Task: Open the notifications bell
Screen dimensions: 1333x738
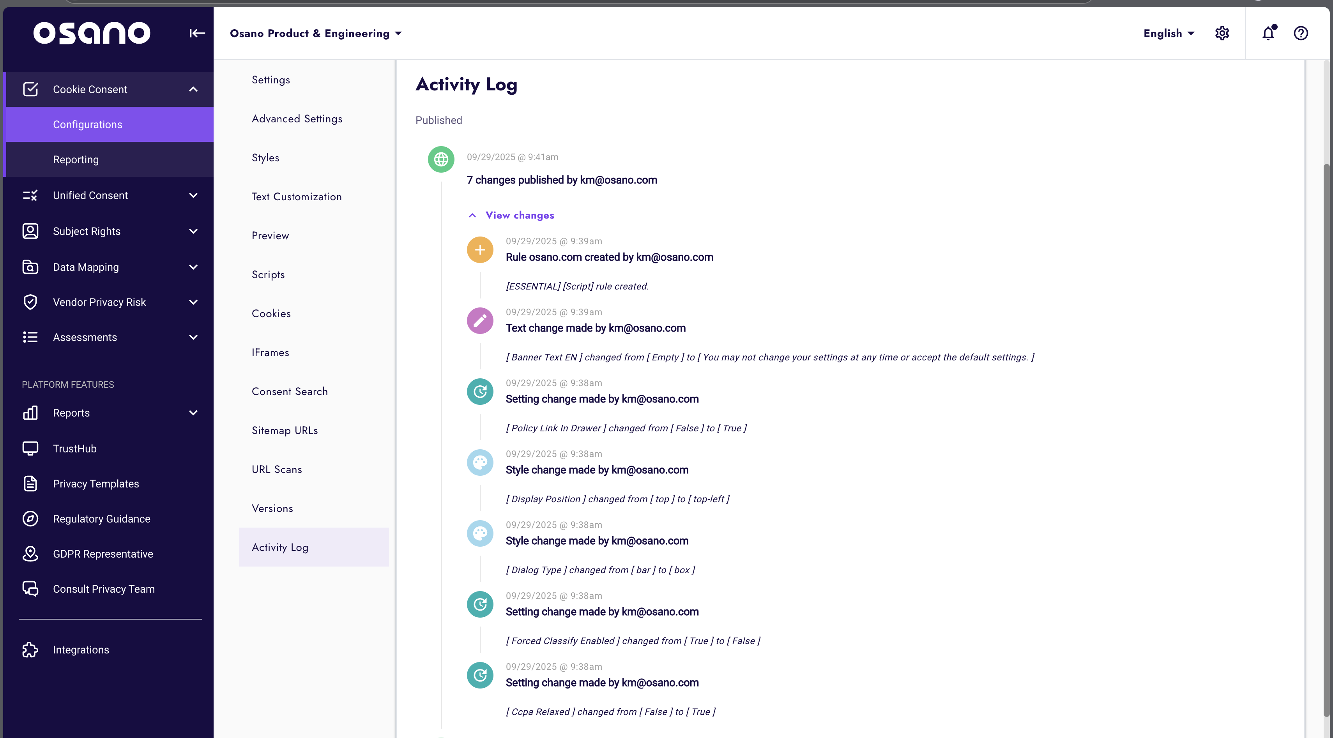Action: [1268, 33]
